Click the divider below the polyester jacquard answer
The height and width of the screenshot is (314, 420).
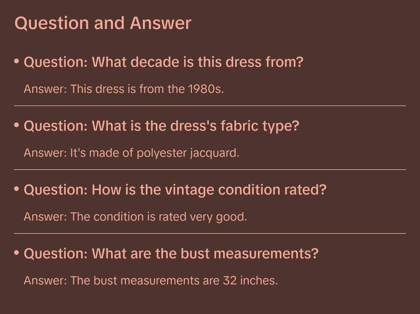tap(210, 170)
